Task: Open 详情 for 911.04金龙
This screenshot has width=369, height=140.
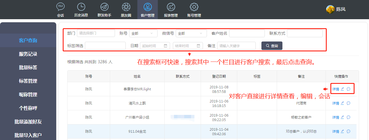Action: click(x=336, y=132)
